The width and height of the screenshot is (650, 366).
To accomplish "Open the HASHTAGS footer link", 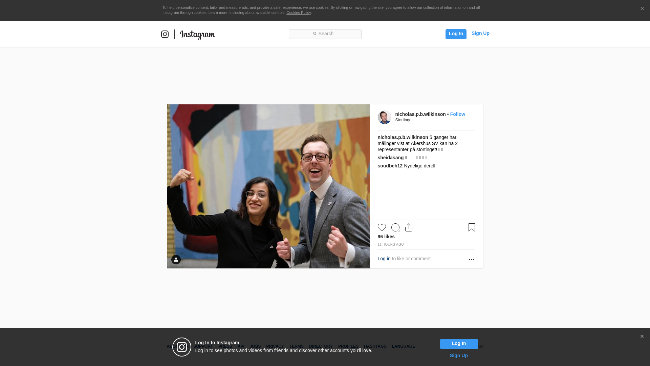I will coord(375,346).
